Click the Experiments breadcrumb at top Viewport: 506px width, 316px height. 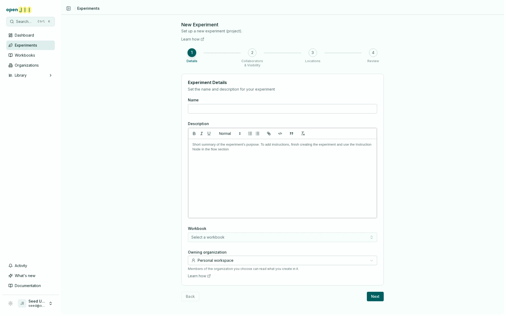coord(88,8)
